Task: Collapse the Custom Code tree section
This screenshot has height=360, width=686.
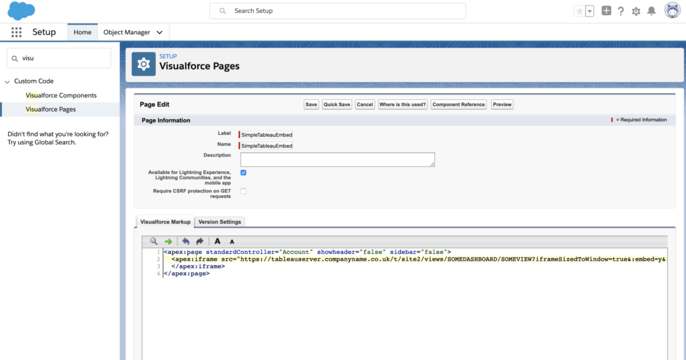Action: pos(7,81)
